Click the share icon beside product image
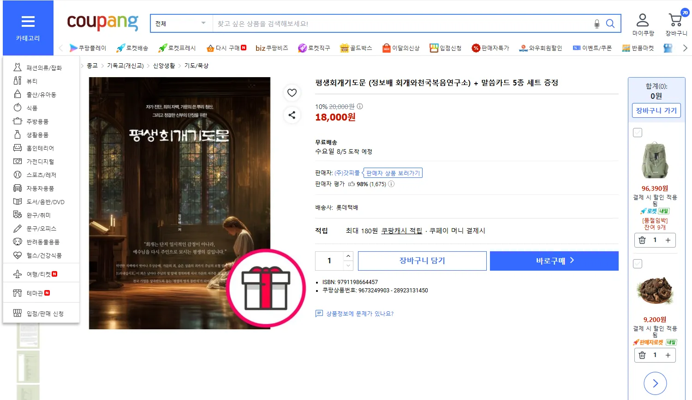Screen dimensions: 692x400 [x=292, y=115]
